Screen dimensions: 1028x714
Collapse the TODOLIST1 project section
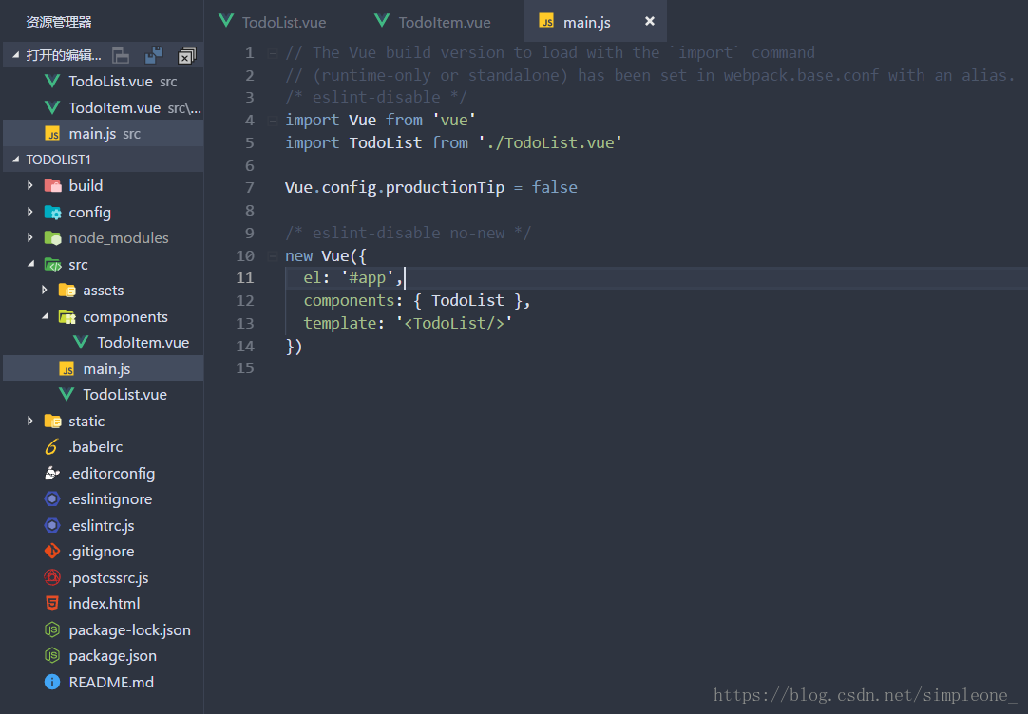click(16, 160)
